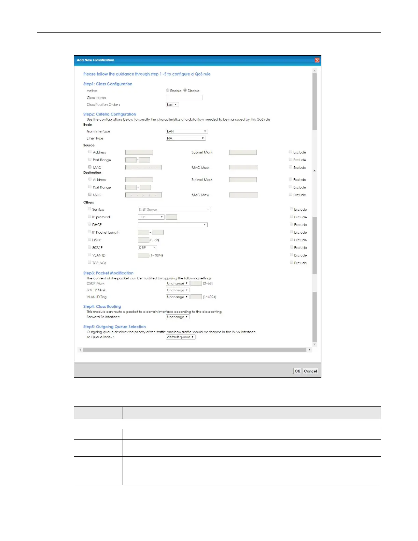Click the vertical scrollbar down arrow

coord(315,344)
